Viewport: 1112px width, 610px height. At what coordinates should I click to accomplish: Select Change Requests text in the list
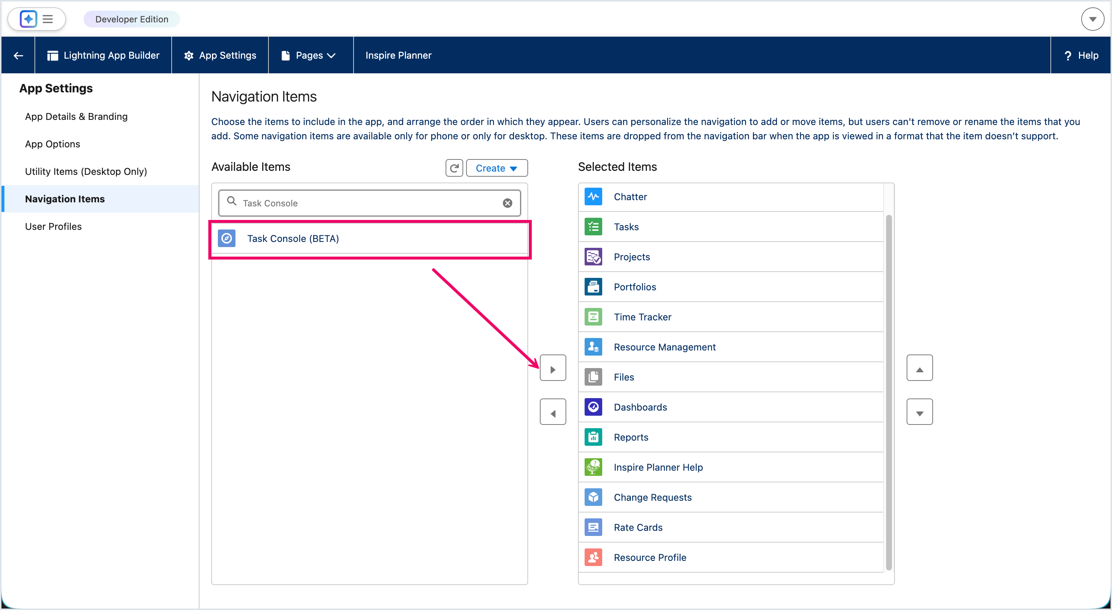tap(653, 497)
